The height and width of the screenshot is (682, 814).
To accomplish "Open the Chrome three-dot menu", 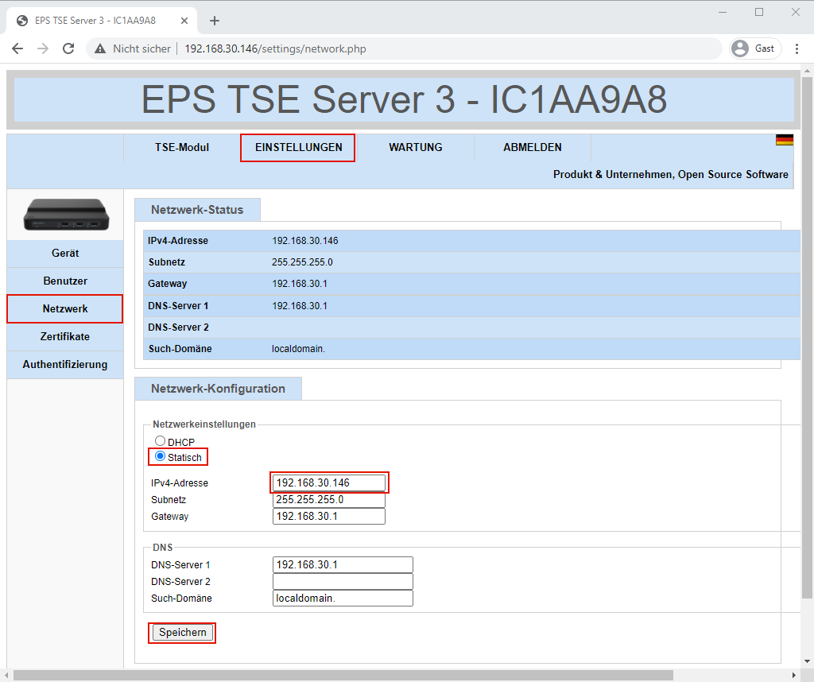I will 797,48.
